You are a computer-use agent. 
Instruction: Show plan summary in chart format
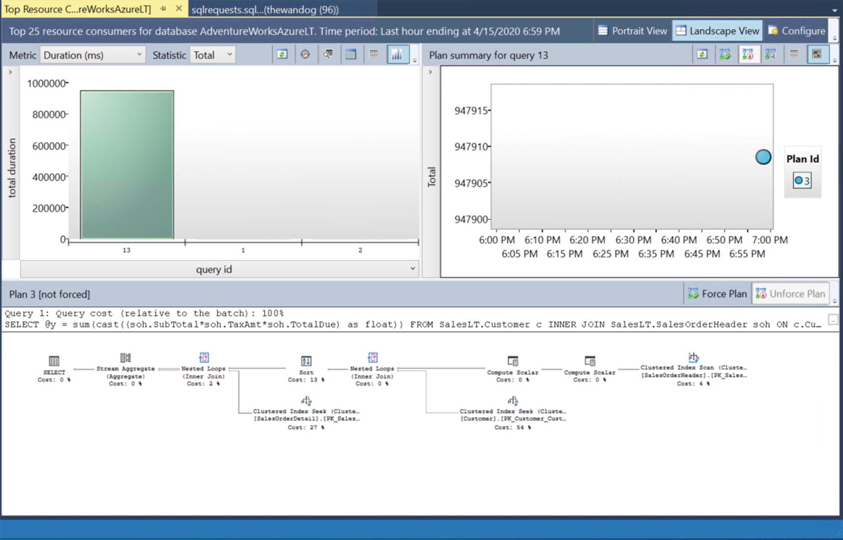(817, 55)
